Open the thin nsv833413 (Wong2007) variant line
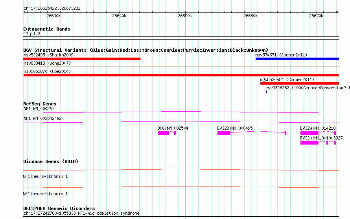 coord(181,67)
